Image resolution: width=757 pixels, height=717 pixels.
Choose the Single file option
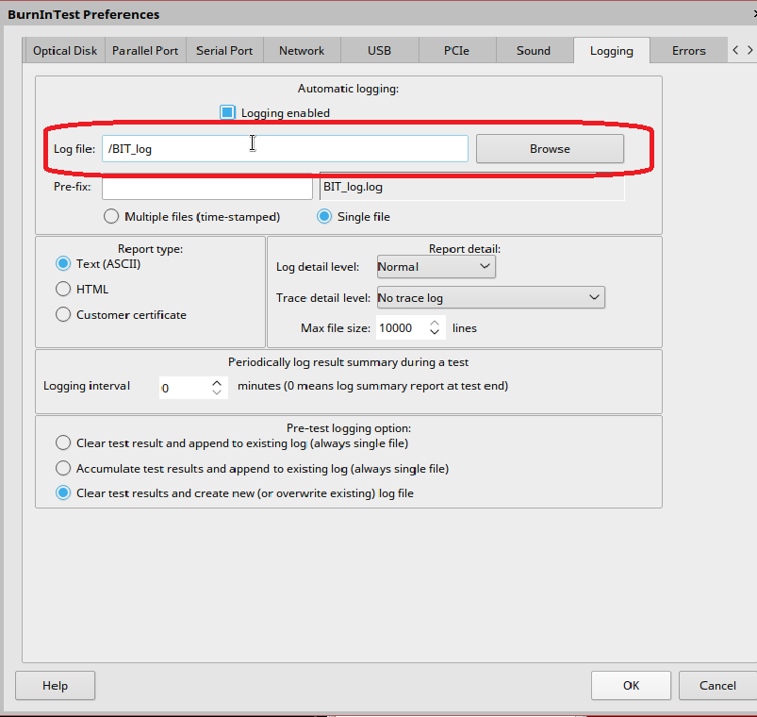[324, 216]
